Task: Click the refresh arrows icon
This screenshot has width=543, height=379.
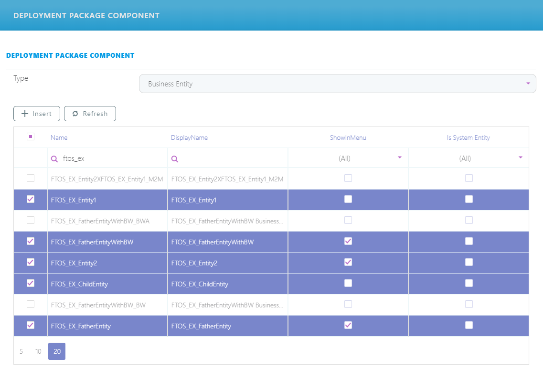Action: pos(75,114)
